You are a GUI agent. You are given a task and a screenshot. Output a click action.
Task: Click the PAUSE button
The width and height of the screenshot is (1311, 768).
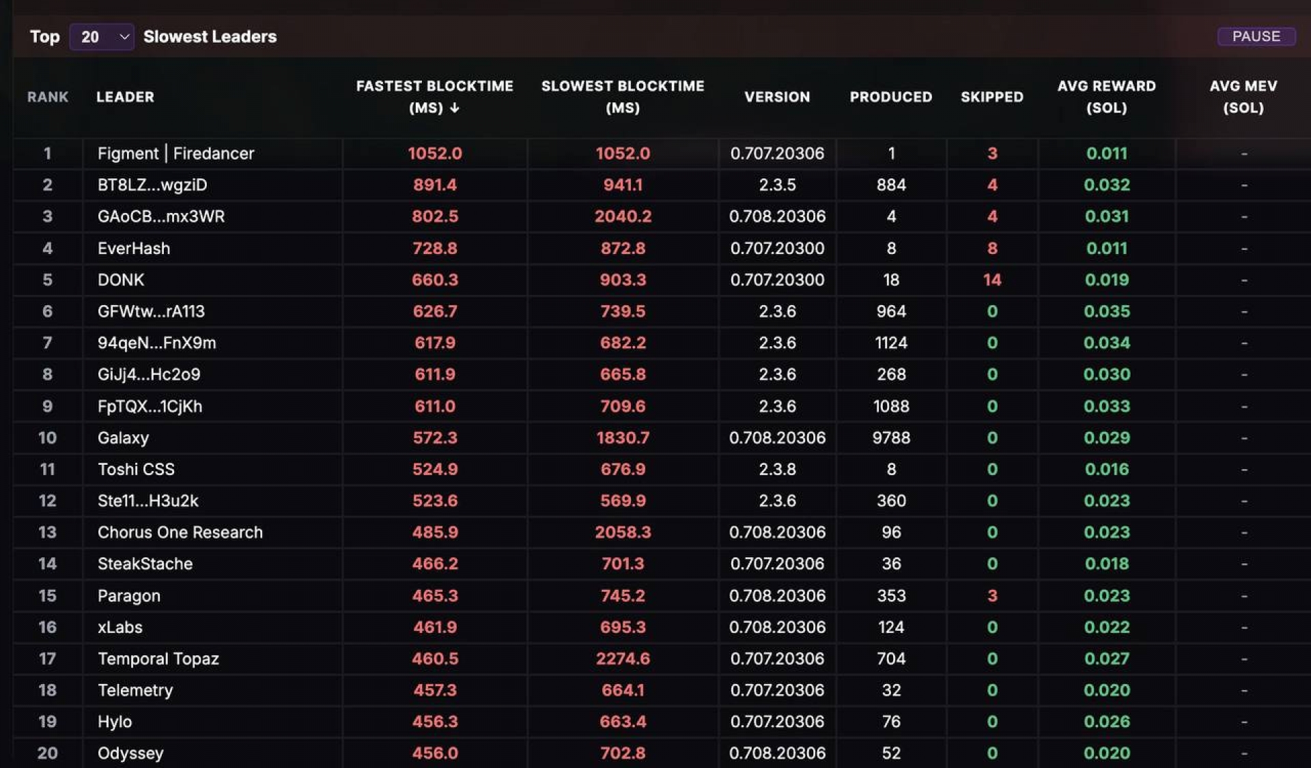click(1256, 36)
